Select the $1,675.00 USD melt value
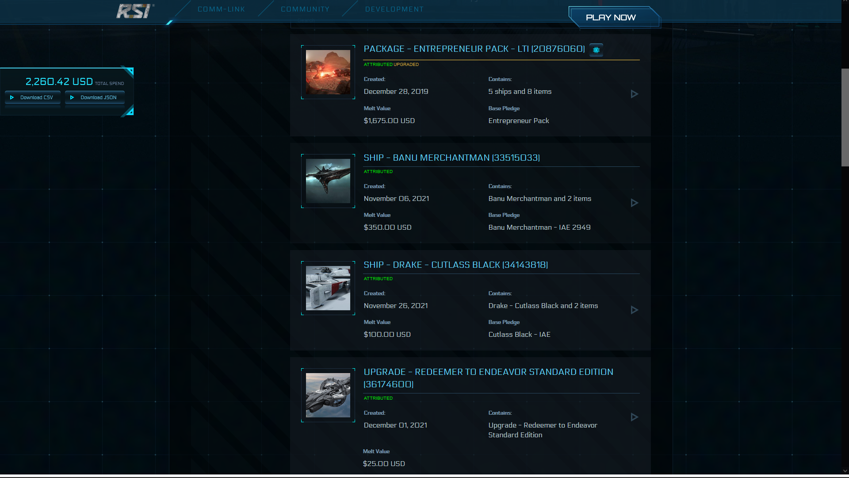The height and width of the screenshot is (478, 849). coord(389,121)
